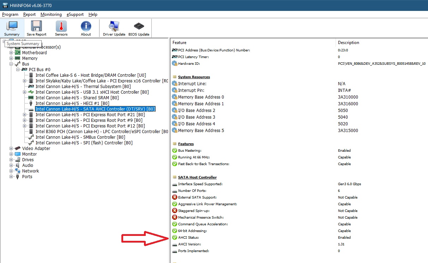Click the Memory module icon in tree
This screenshot has width=428, height=263.
[18, 58]
